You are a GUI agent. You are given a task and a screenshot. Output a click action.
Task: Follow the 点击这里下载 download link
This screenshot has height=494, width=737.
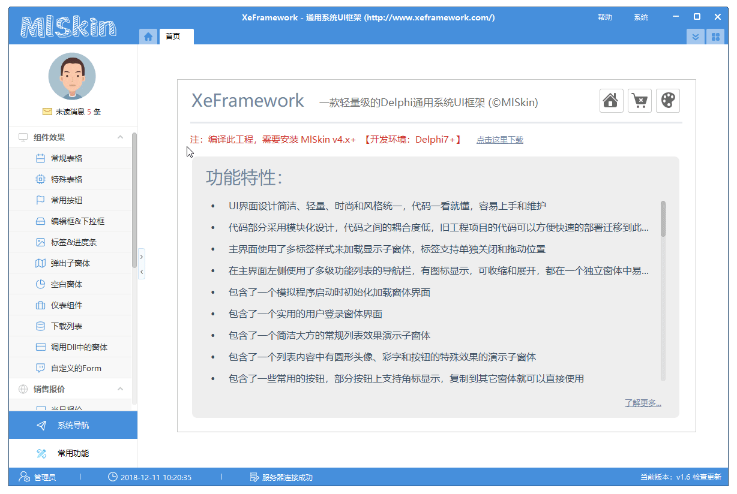point(500,140)
